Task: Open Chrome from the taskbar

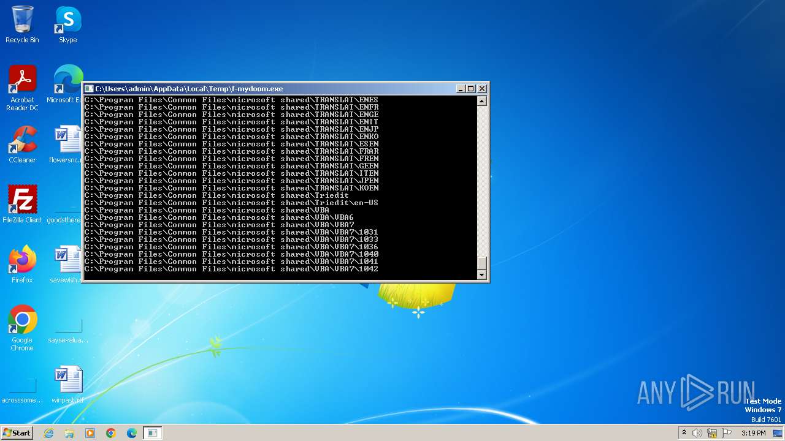Action: tap(111, 433)
